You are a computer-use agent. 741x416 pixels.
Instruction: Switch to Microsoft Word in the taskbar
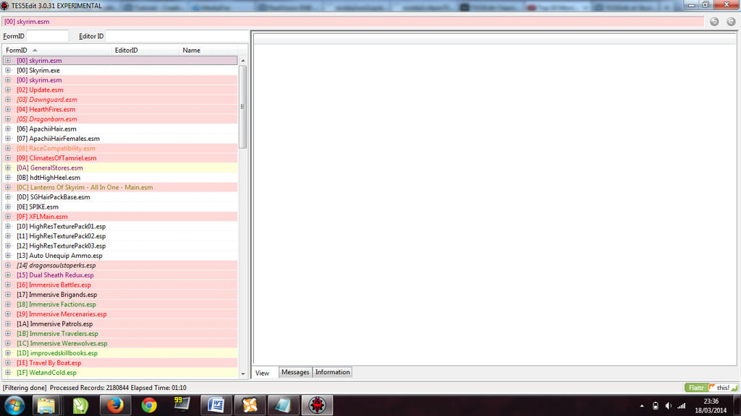216,406
